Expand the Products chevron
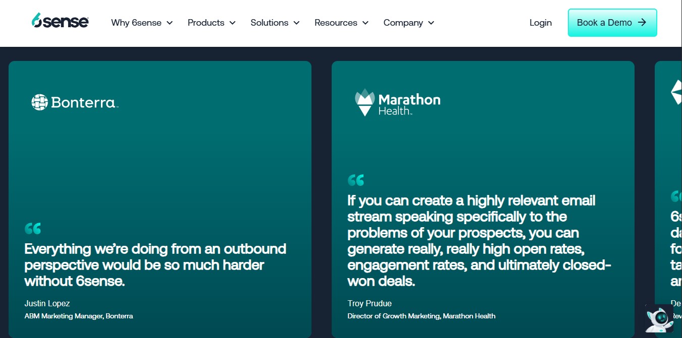This screenshot has height=338, width=682. click(x=232, y=23)
